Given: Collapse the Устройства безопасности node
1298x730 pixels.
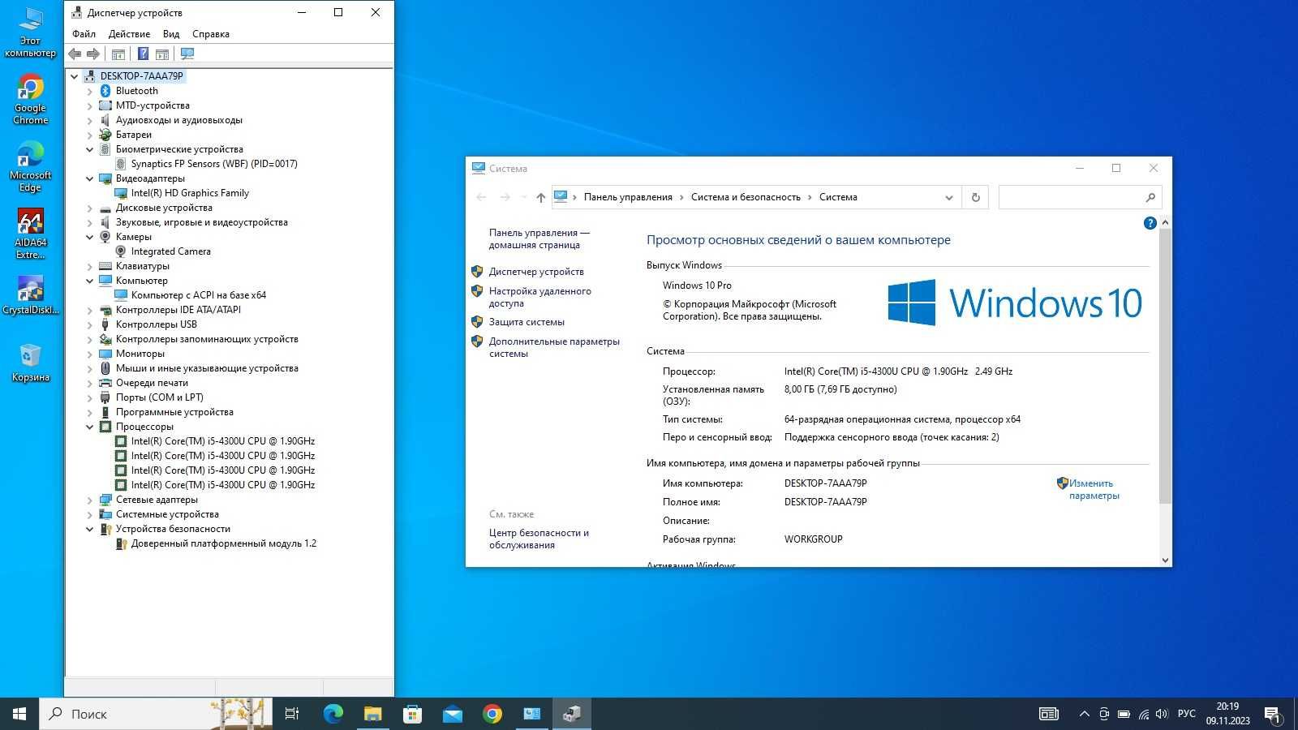Looking at the screenshot, I should click(89, 529).
